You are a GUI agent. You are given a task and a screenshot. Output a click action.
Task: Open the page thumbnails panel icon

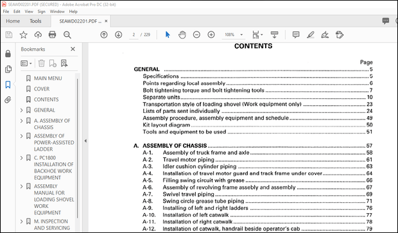tap(8, 69)
